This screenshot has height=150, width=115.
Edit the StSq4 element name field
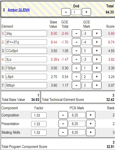click(26, 85)
